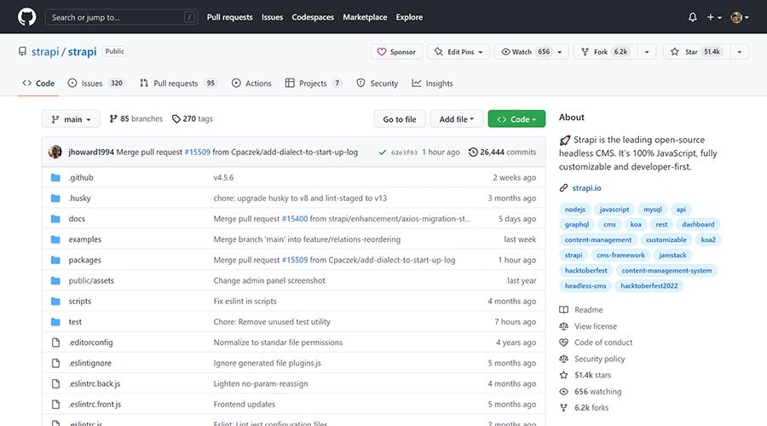This screenshot has height=426, width=767.
Task: Switch to the Actions tab
Action: [x=251, y=83]
